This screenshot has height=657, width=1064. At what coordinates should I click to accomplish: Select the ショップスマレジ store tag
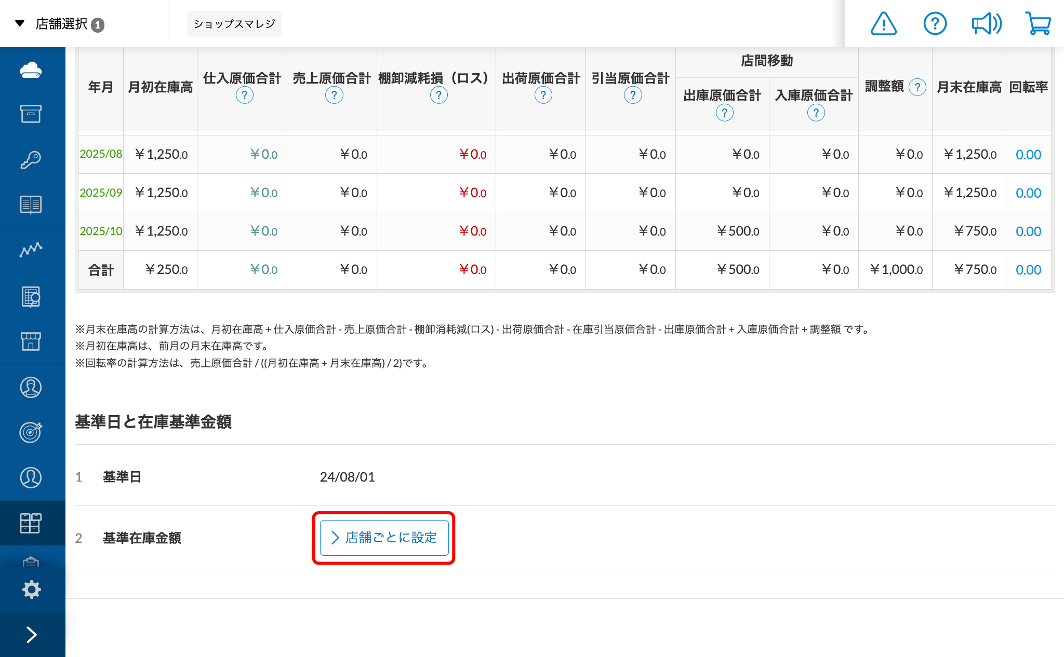pos(234,24)
